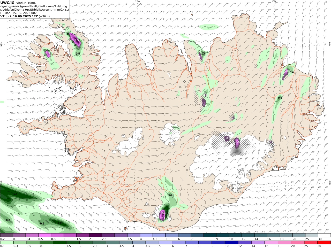Click the '0.1' tick label under the bottom legend row

coord(2,246)
